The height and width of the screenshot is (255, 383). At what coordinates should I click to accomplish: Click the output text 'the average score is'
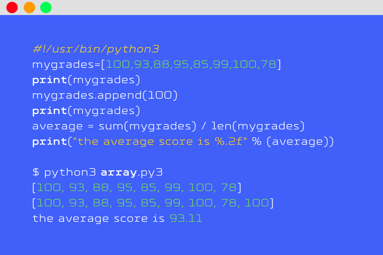(x=98, y=218)
